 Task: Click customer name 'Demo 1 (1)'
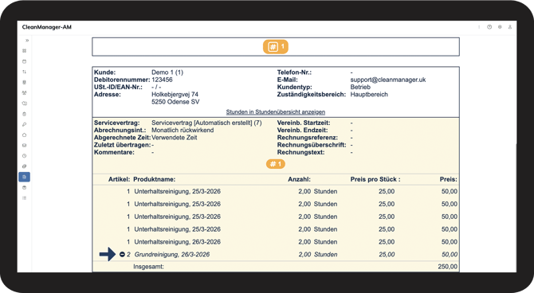167,72
